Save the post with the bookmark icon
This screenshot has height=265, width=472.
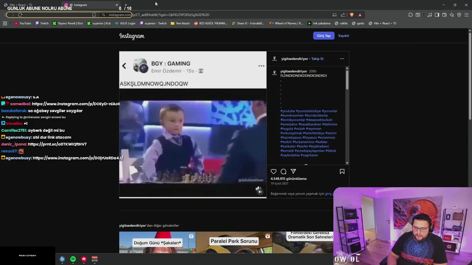(342, 172)
